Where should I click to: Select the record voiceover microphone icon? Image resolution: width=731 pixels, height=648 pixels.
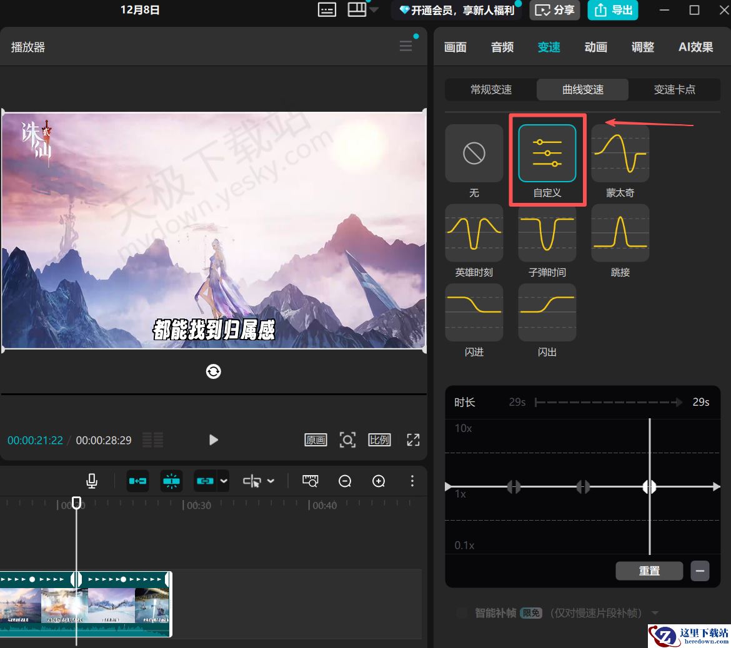tap(92, 481)
